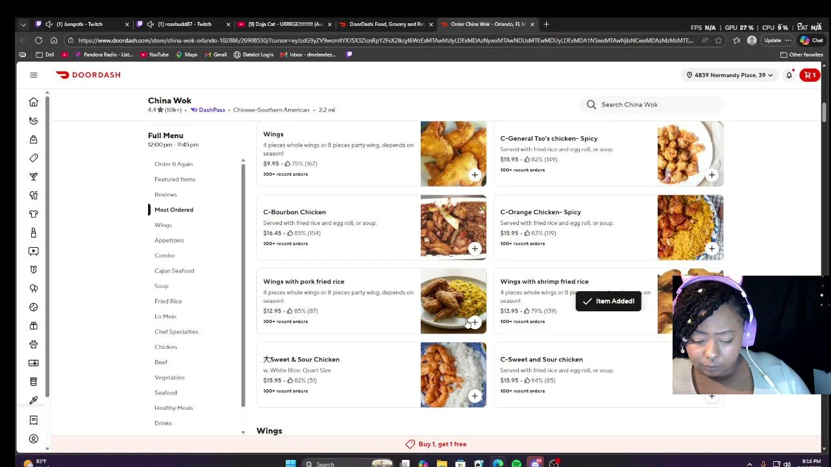Open the YouTube bookmark

tap(155, 54)
